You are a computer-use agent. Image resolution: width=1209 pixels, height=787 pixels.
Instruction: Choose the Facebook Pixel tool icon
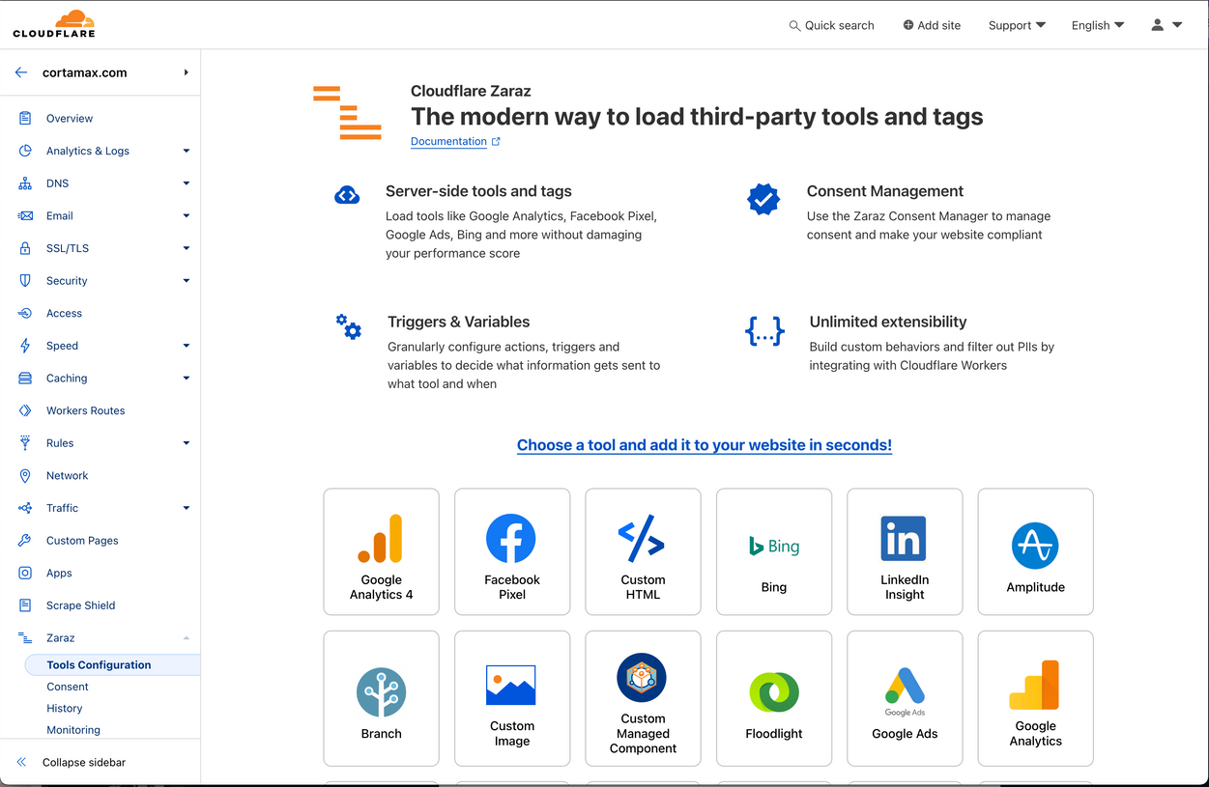pos(511,539)
